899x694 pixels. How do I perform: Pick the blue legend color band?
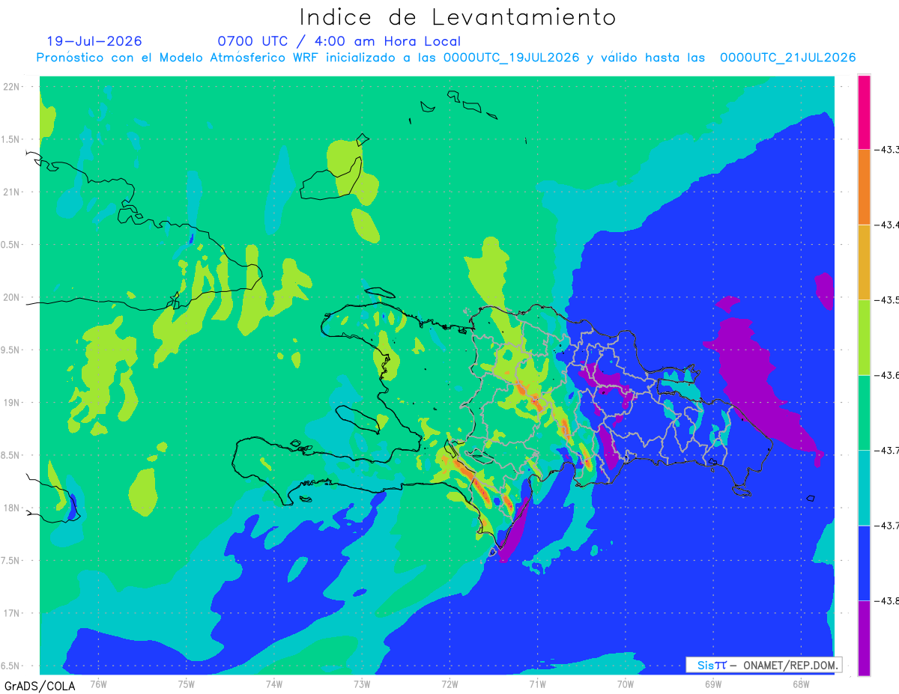pos(864,563)
